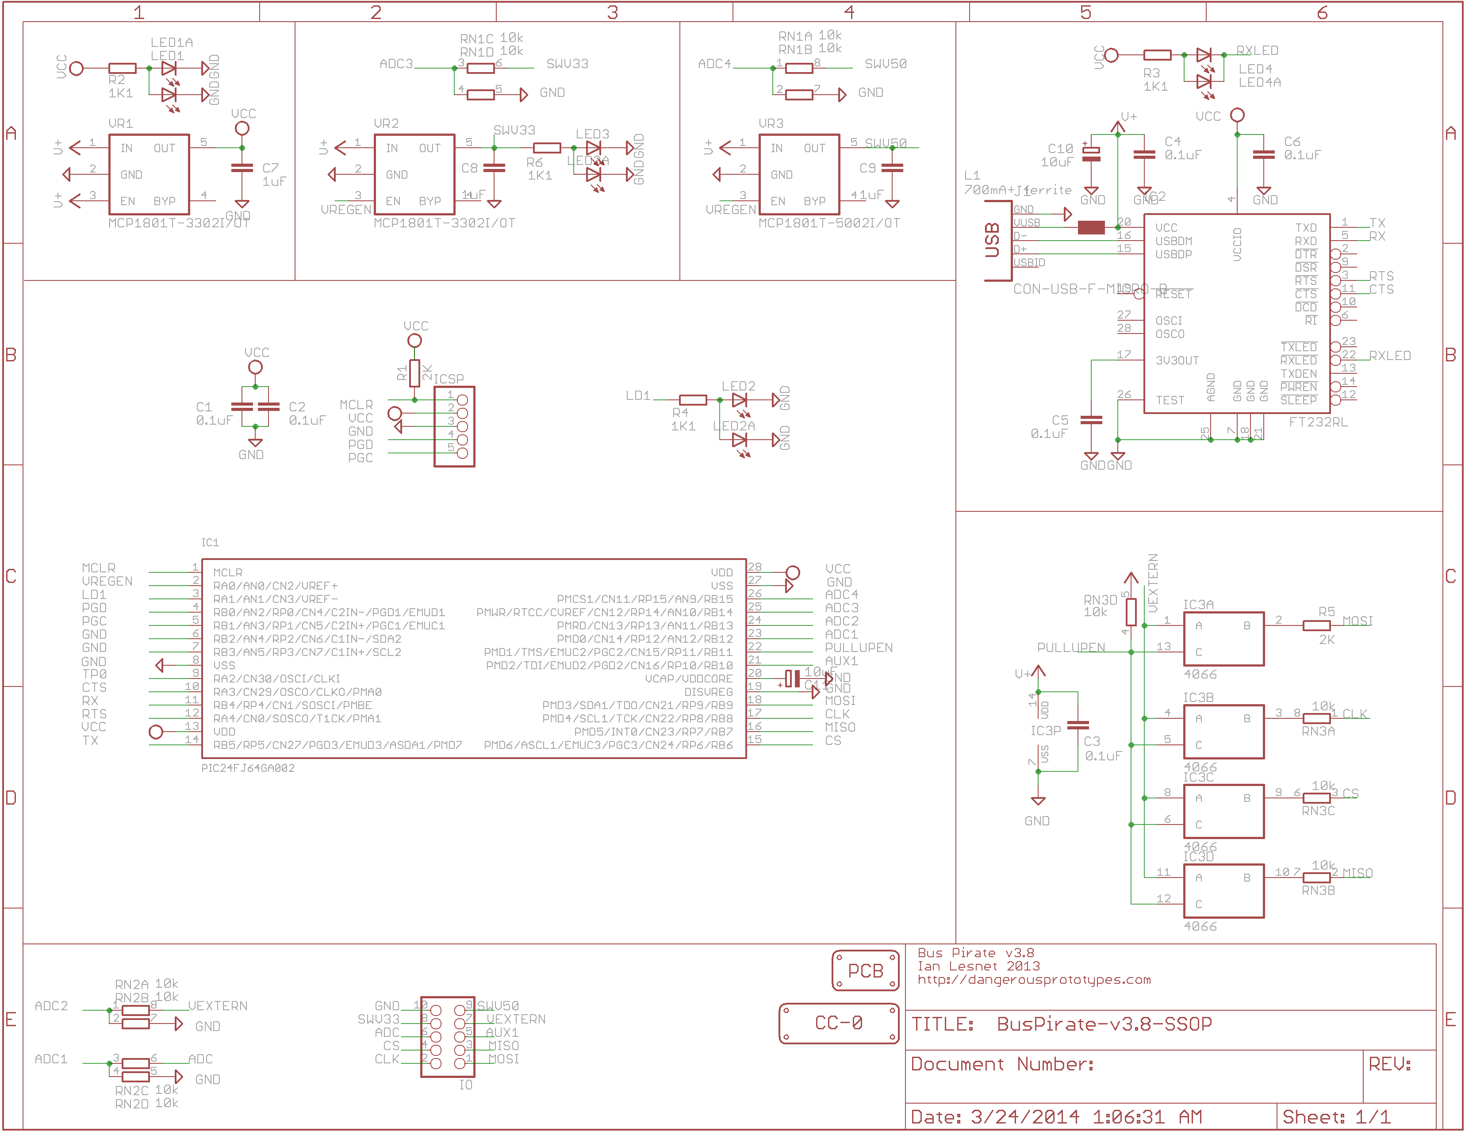The width and height of the screenshot is (1465, 1135).
Task: Select the IO 10-pin header symbol
Action: tap(447, 1037)
